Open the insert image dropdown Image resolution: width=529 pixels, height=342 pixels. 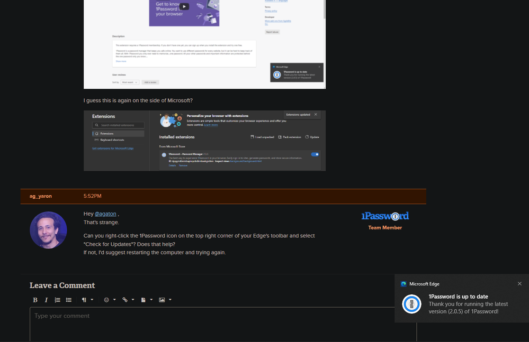tap(165, 300)
